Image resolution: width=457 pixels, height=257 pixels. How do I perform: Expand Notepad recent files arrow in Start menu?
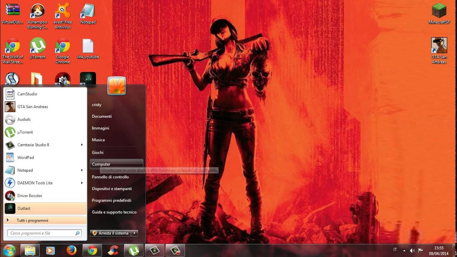[x=82, y=170]
